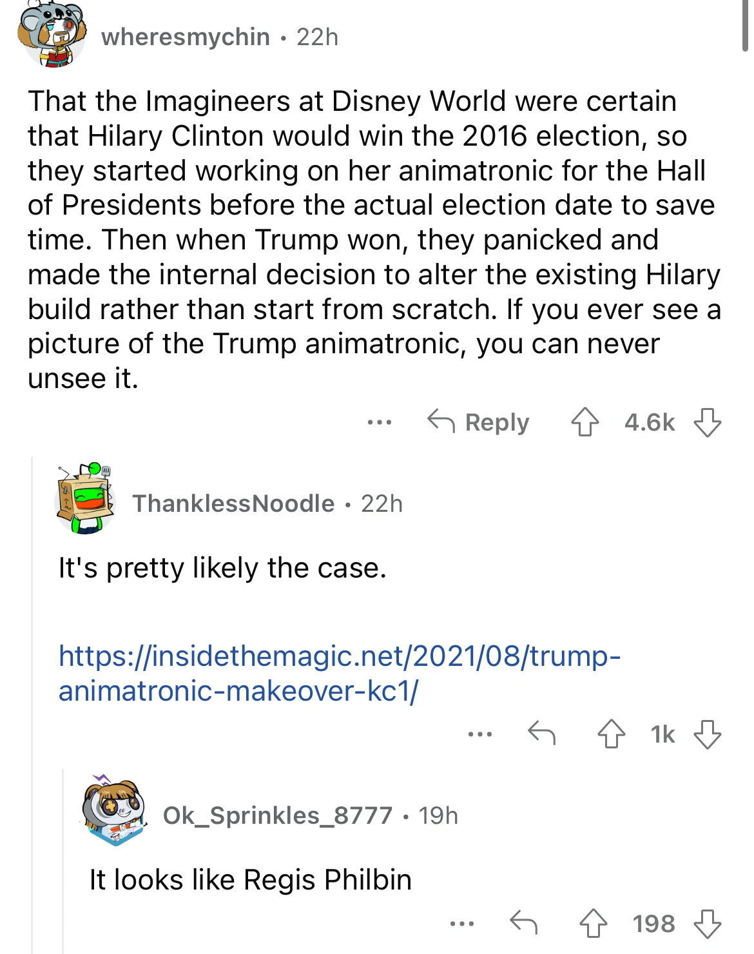Downvote ThanklessNoodle's comment

tap(707, 734)
